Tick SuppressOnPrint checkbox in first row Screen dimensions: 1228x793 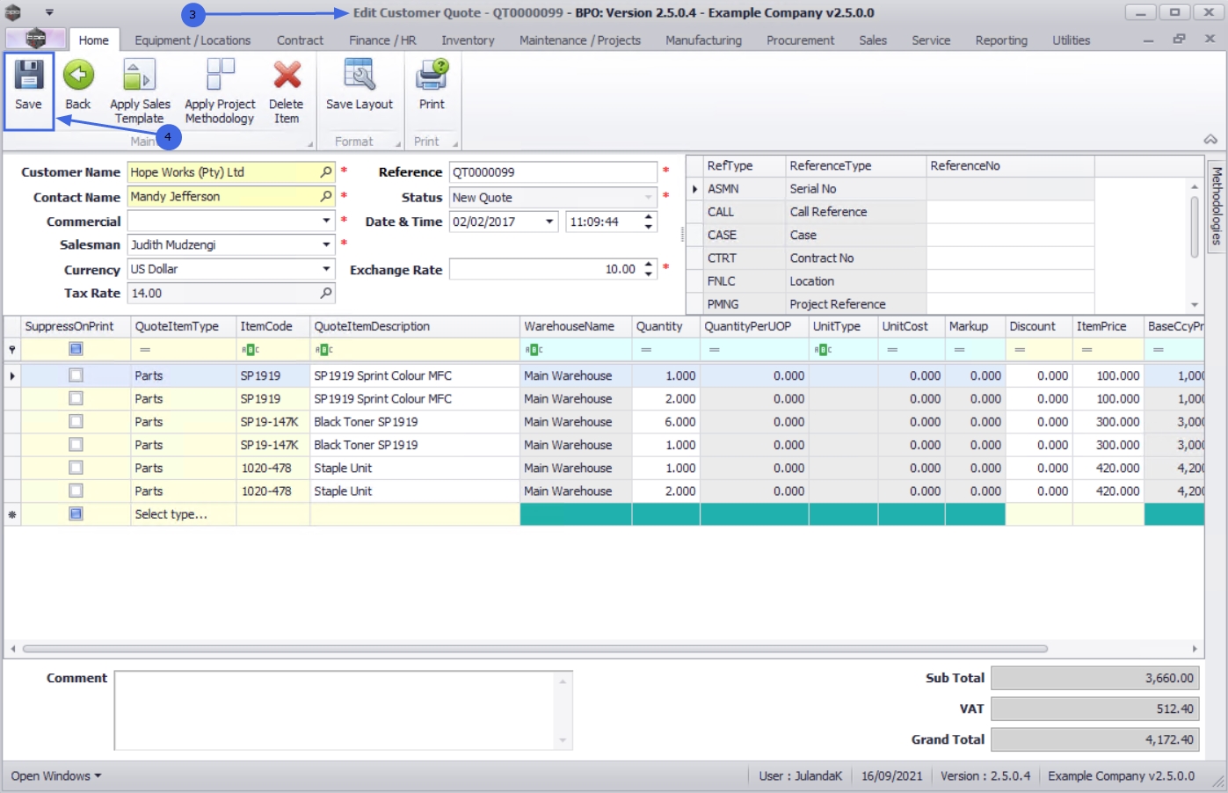tap(76, 375)
